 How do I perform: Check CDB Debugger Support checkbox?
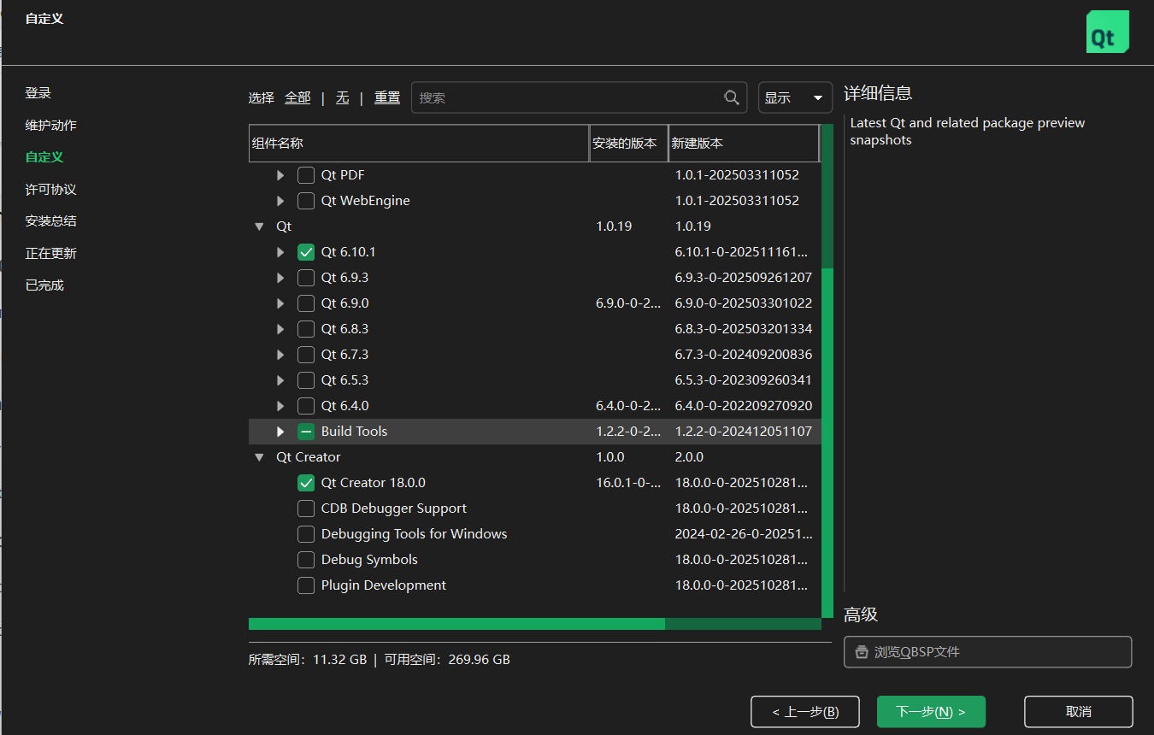coord(306,509)
